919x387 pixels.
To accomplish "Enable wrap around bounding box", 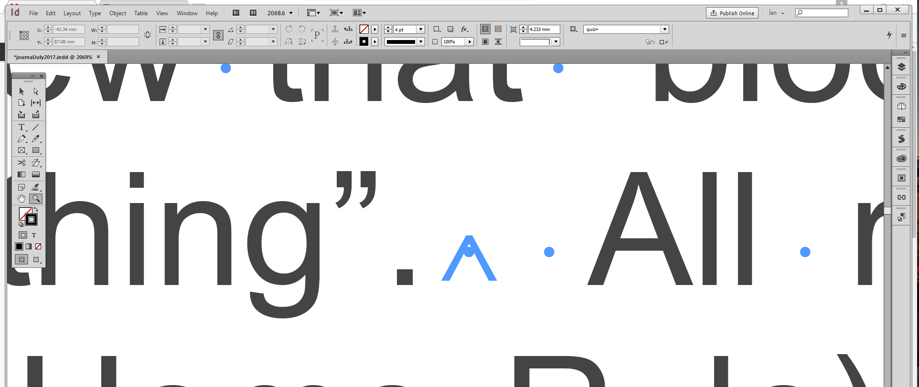I will click(498, 29).
